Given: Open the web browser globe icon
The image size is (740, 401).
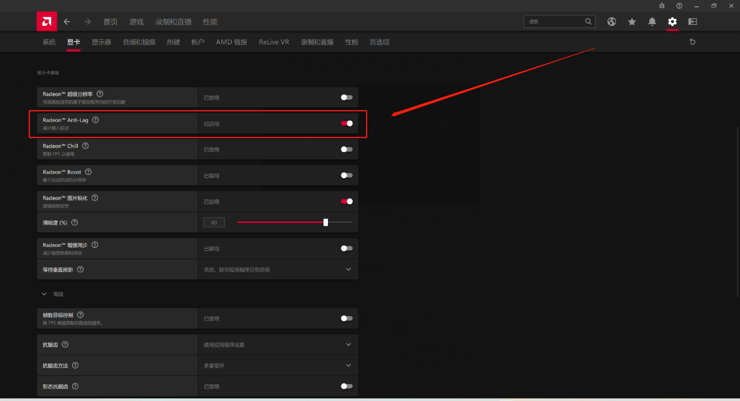Looking at the screenshot, I should (x=612, y=22).
